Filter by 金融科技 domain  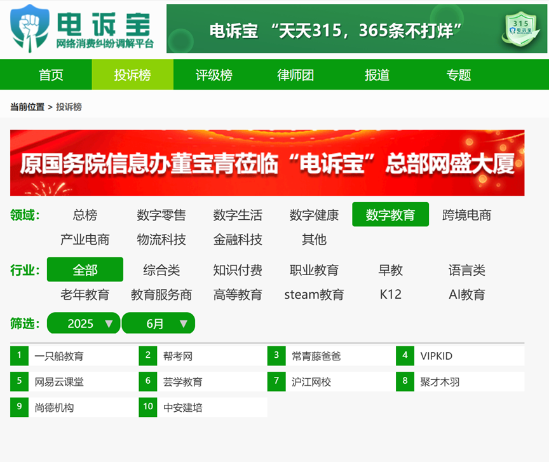238,240
